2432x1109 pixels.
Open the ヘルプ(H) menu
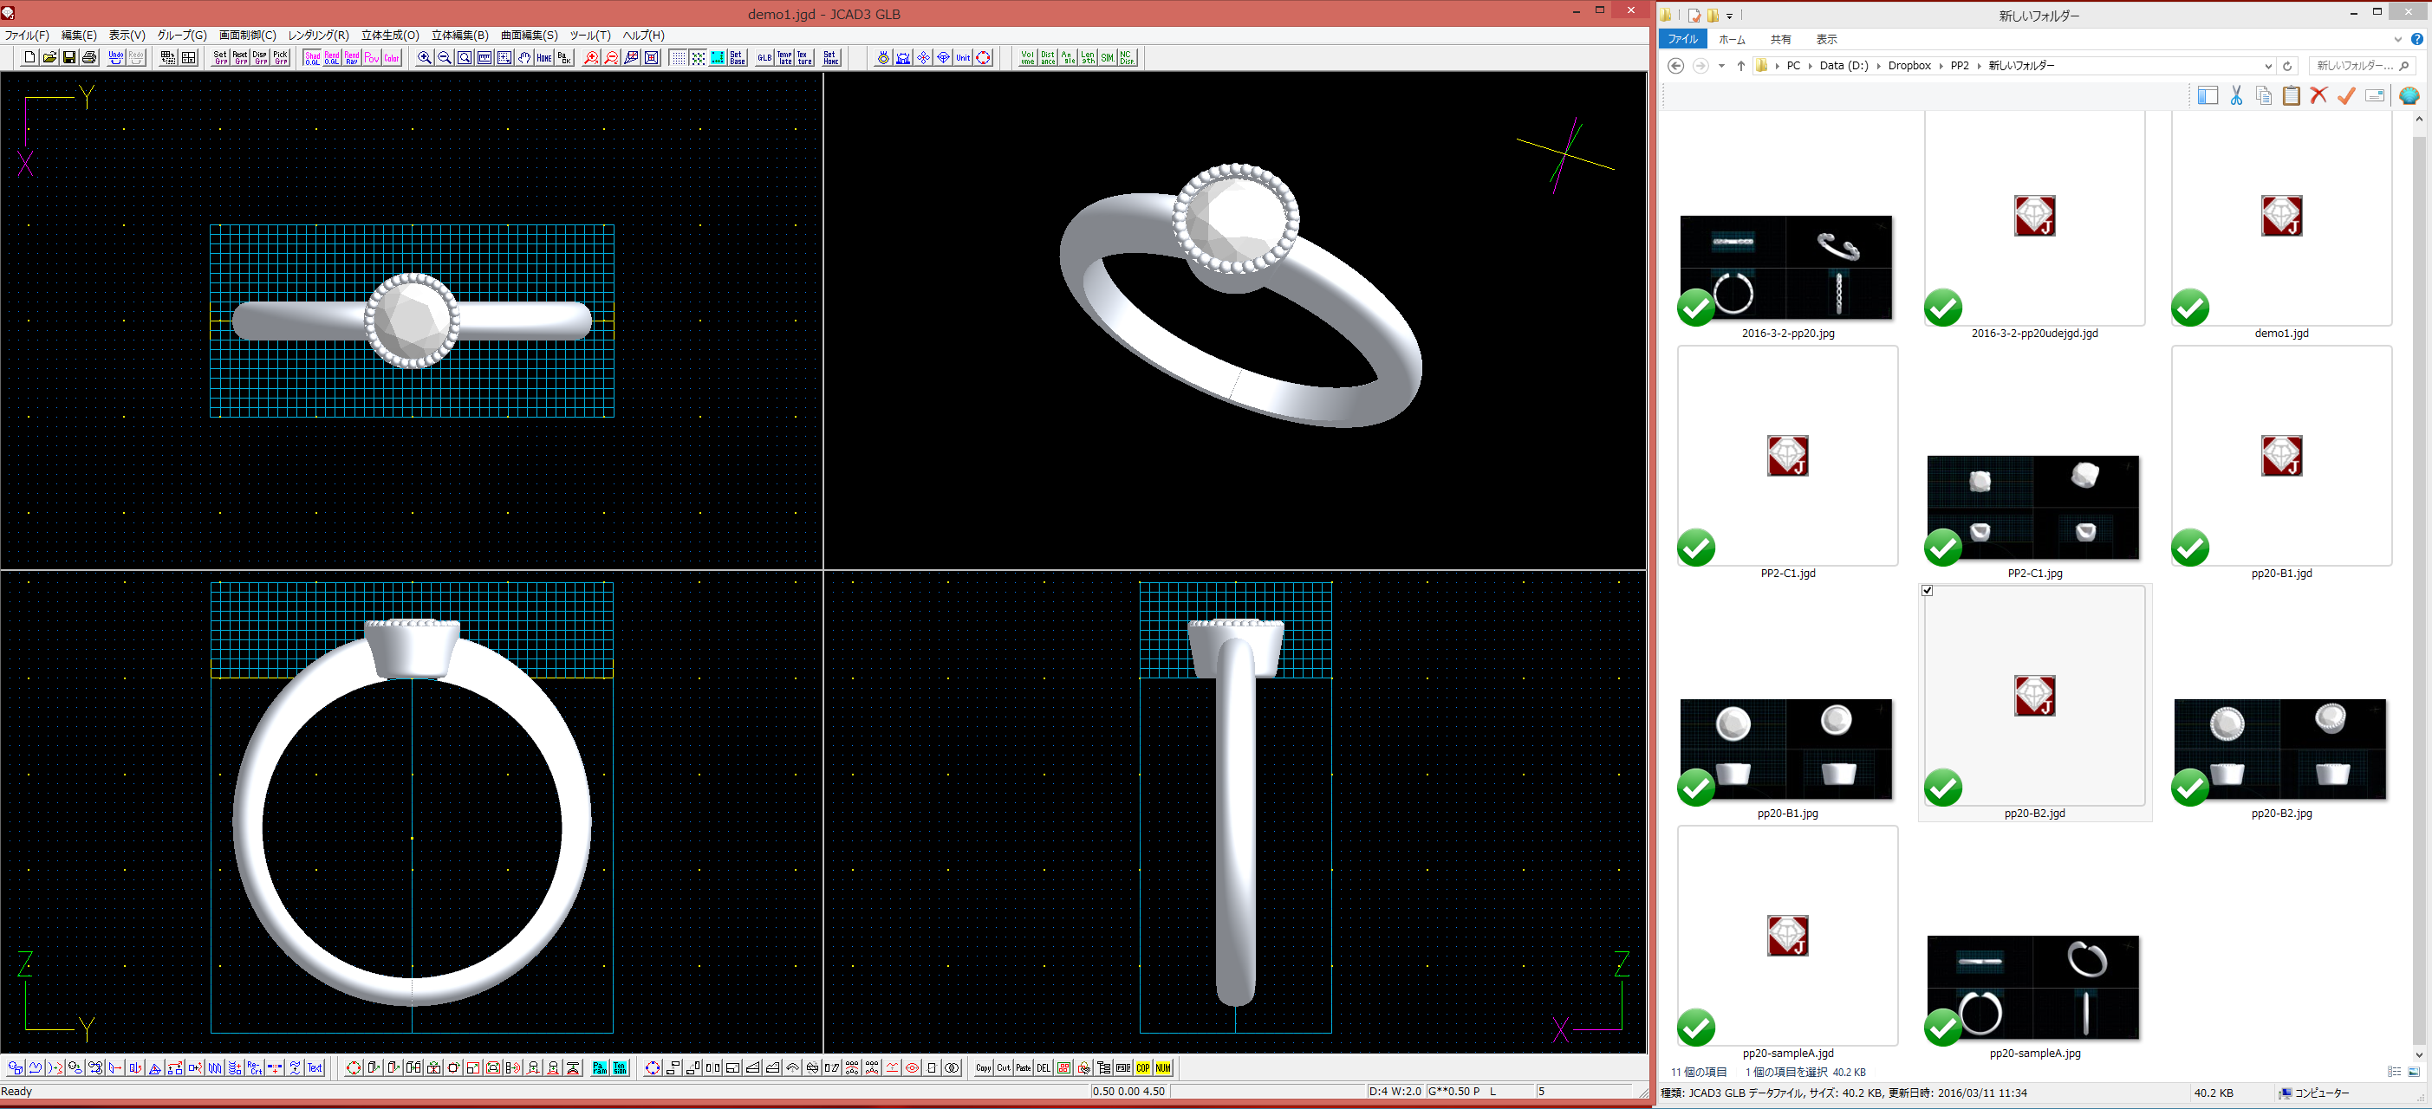coord(644,35)
